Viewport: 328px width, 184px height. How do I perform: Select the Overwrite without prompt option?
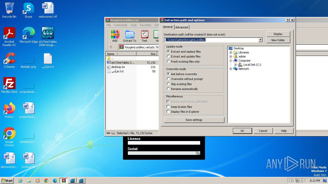168,79
